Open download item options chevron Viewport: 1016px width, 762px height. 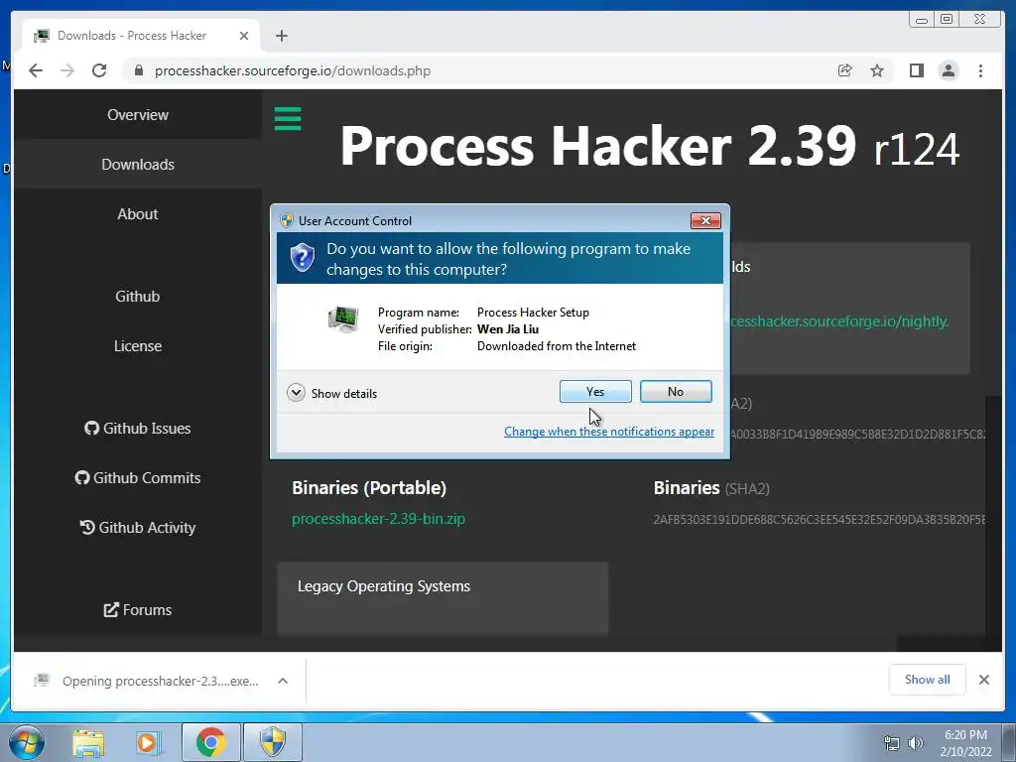coord(283,681)
